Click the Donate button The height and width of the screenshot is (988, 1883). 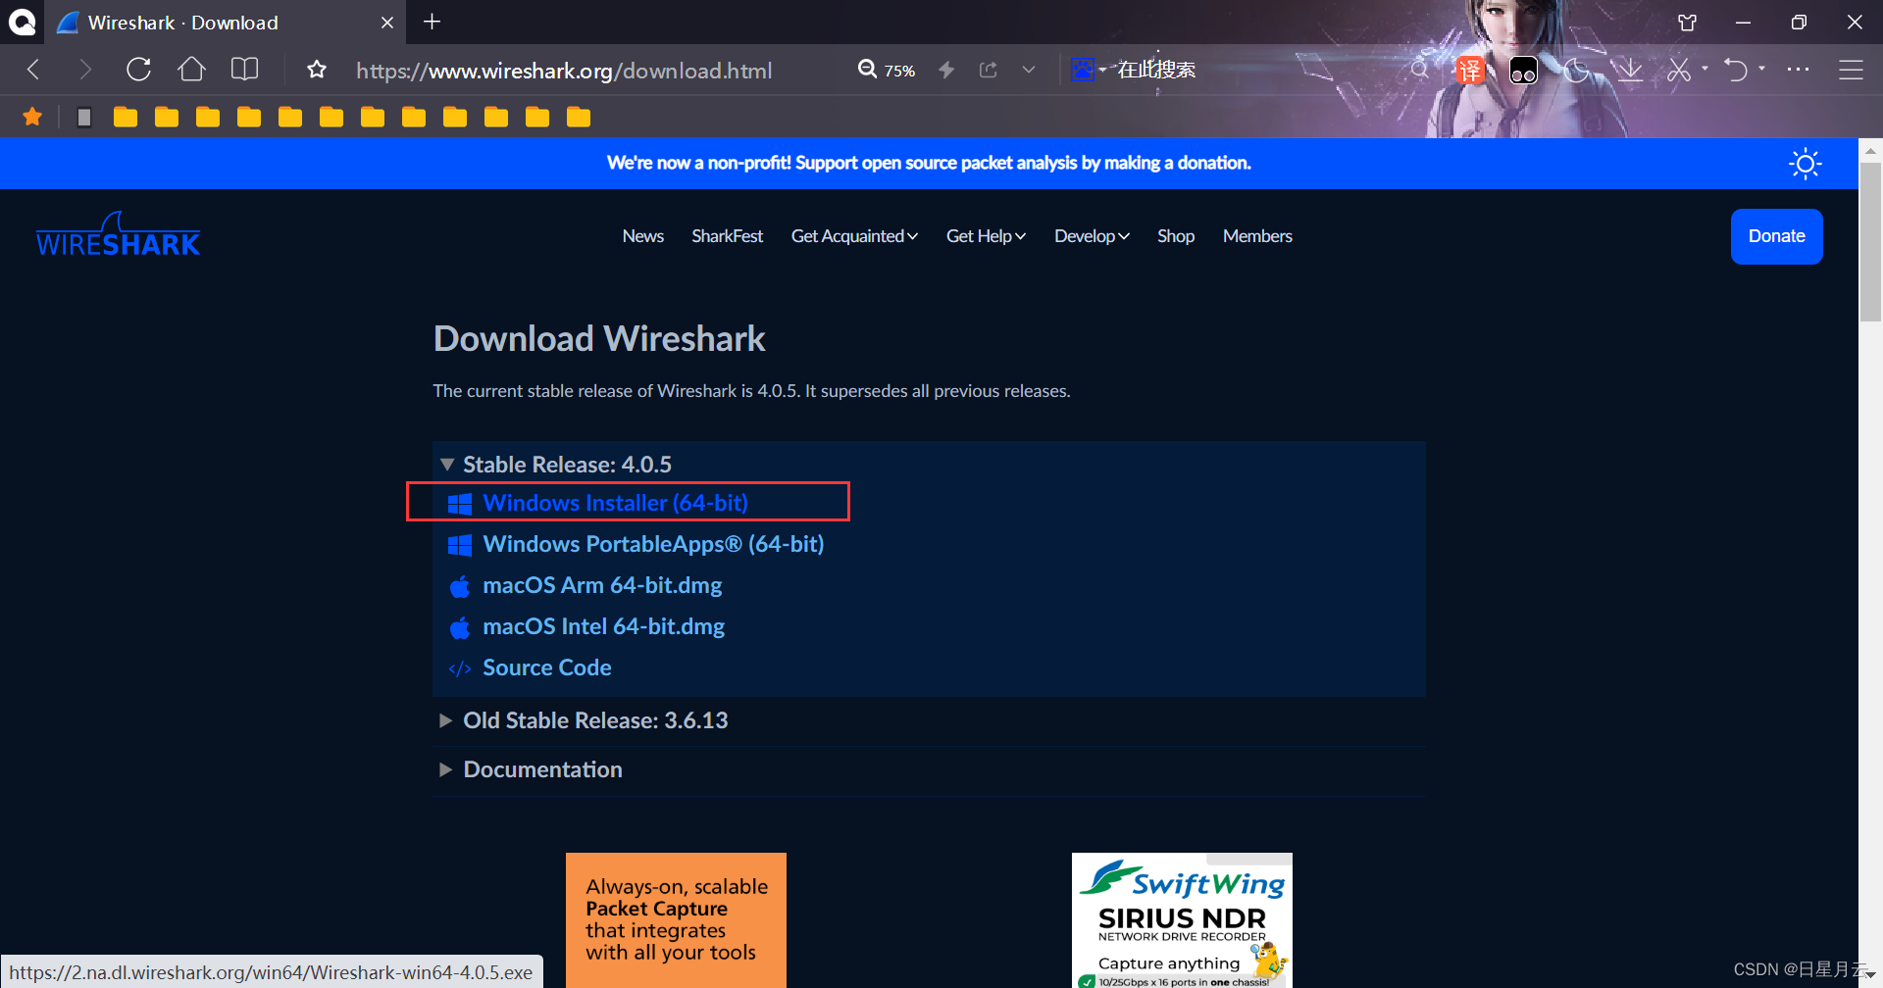(1776, 236)
